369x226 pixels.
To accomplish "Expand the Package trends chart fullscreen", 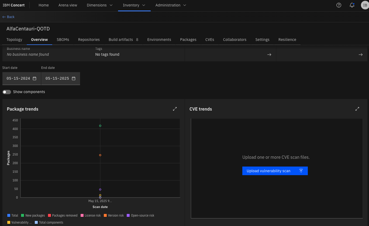I will coord(175,109).
